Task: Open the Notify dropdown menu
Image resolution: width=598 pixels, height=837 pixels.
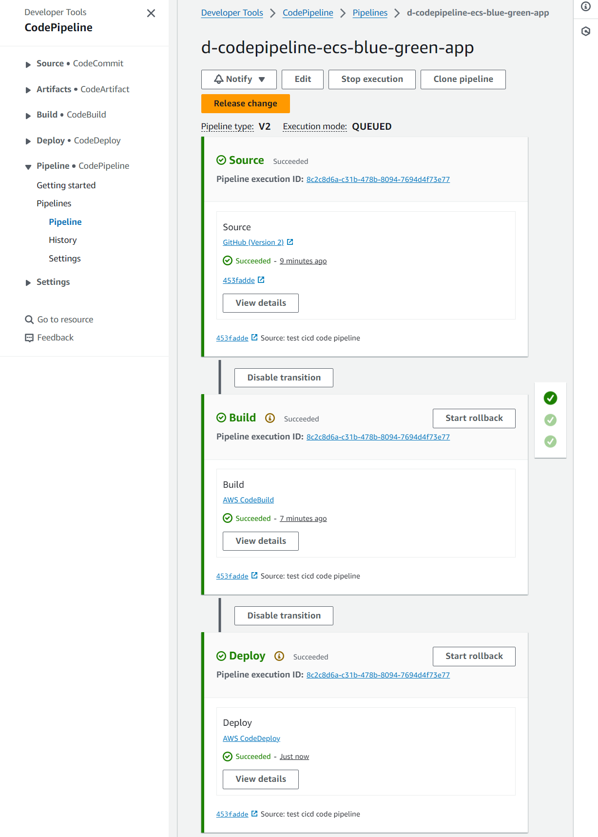Action: tap(239, 79)
